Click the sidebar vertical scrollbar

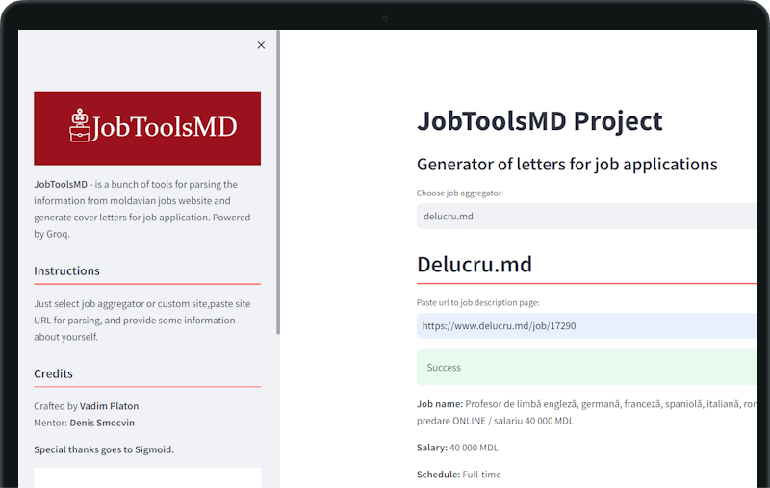(278, 183)
